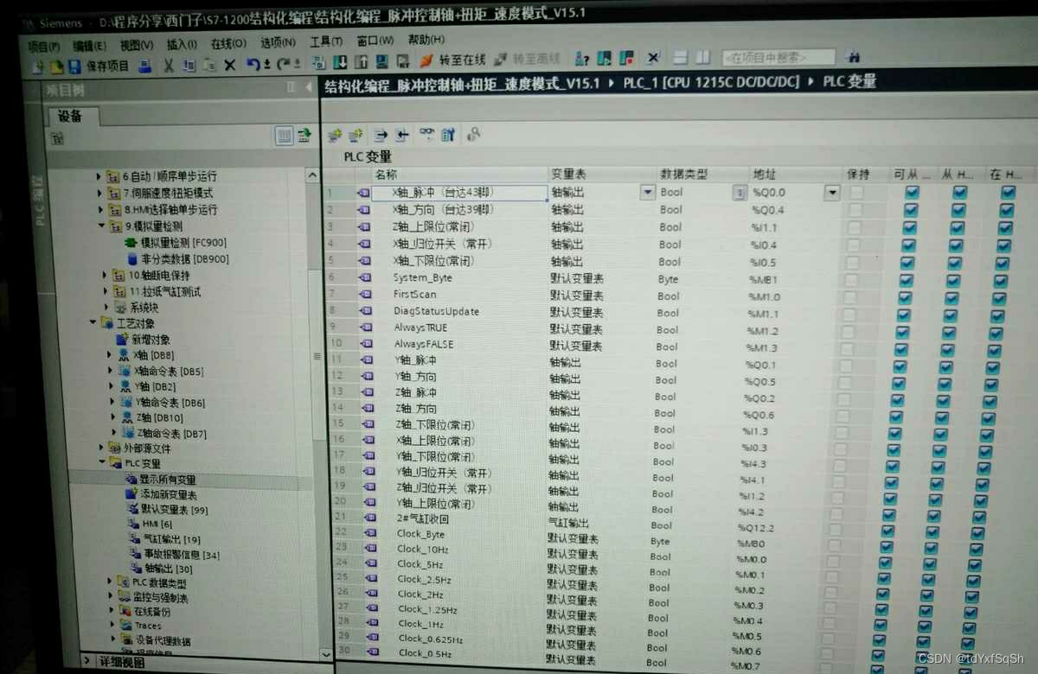
Task: Expand the 6.自动/顺序单步运行 folder
Action: pos(99,176)
